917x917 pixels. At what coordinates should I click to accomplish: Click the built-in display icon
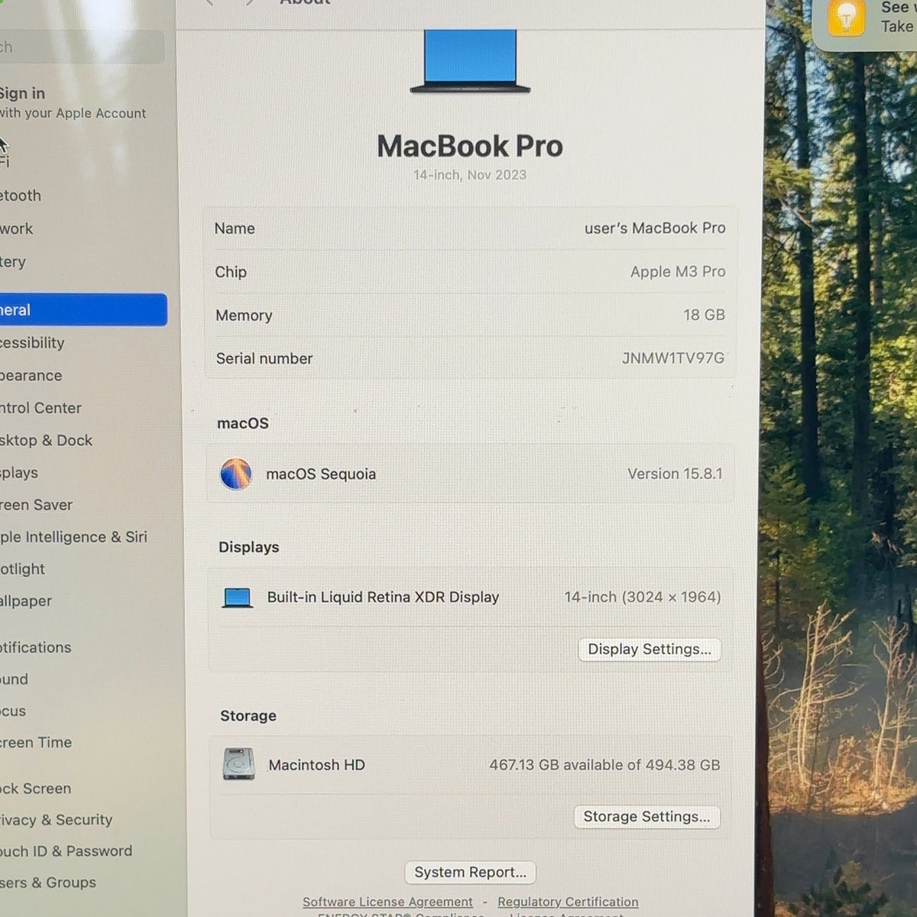(237, 598)
